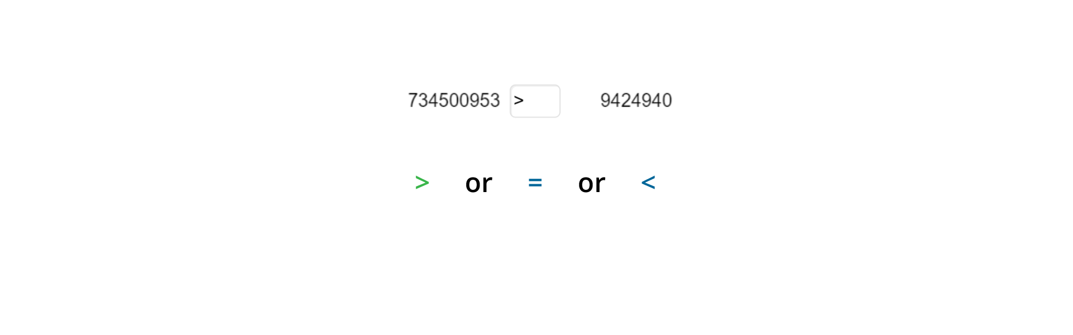Pick the < option below the numbers

tap(648, 183)
